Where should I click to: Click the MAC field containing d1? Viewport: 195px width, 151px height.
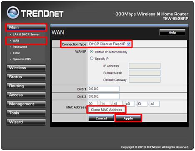[117, 104]
